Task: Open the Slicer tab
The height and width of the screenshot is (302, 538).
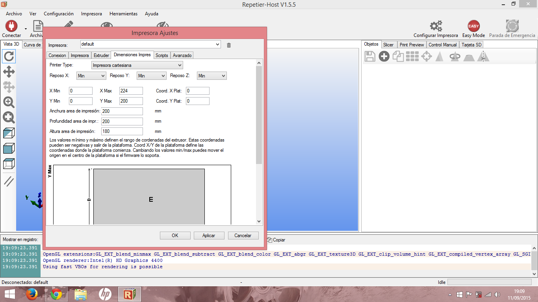Action: [388, 45]
